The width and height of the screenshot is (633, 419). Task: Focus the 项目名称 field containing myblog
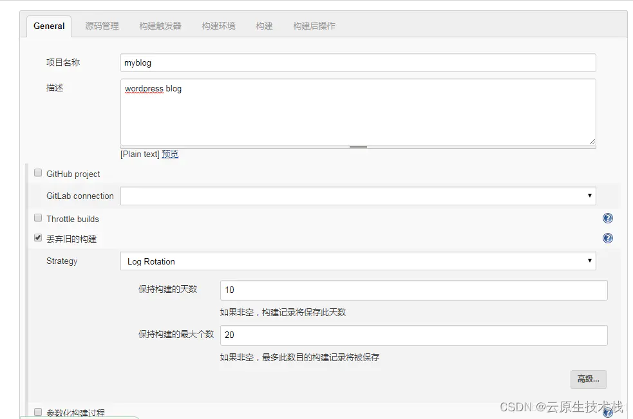(x=358, y=63)
